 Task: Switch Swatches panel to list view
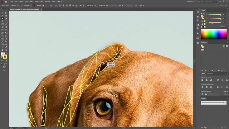(224, 46)
